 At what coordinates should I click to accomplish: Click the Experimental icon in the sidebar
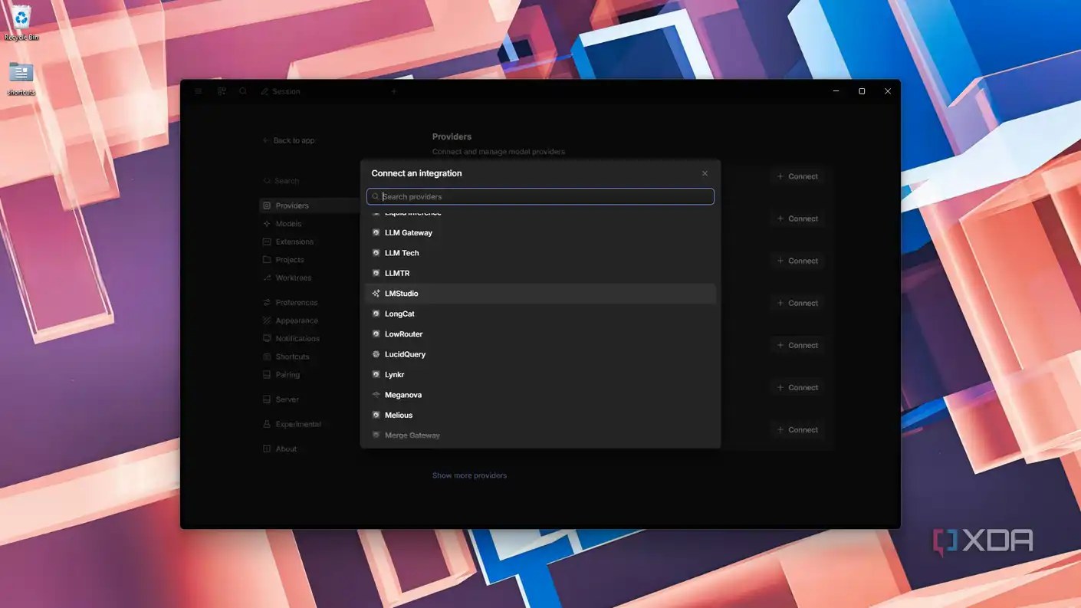[267, 424]
